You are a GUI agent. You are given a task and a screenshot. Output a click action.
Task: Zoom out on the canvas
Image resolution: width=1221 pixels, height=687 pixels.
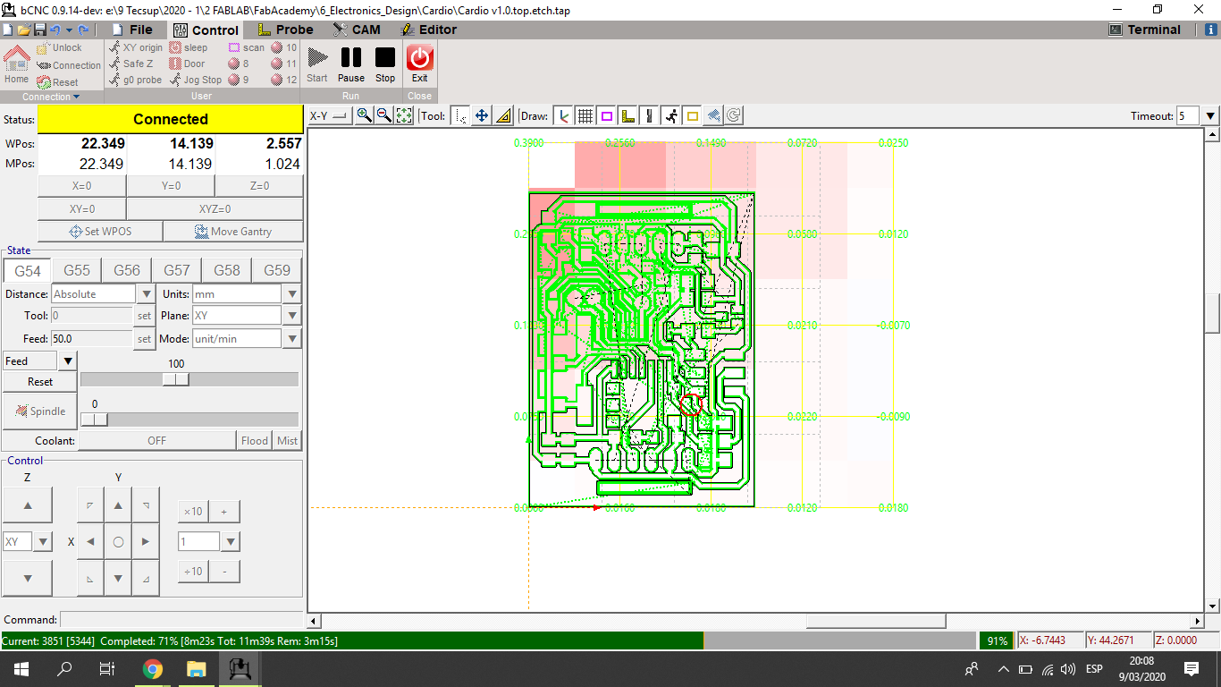pyautogui.click(x=383, y=115)
